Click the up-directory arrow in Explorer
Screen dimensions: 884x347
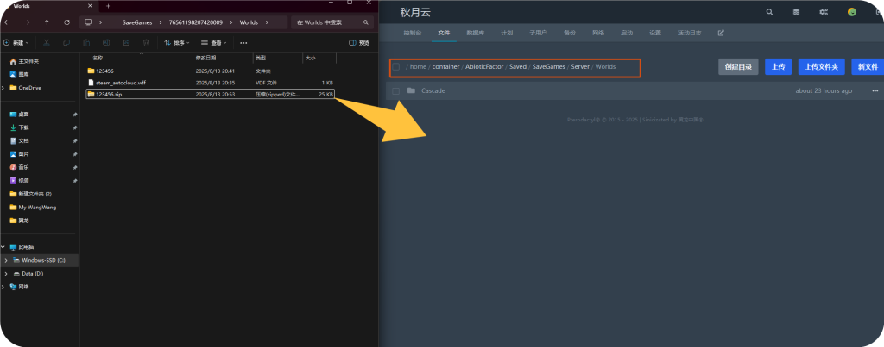tap(46, 21)
